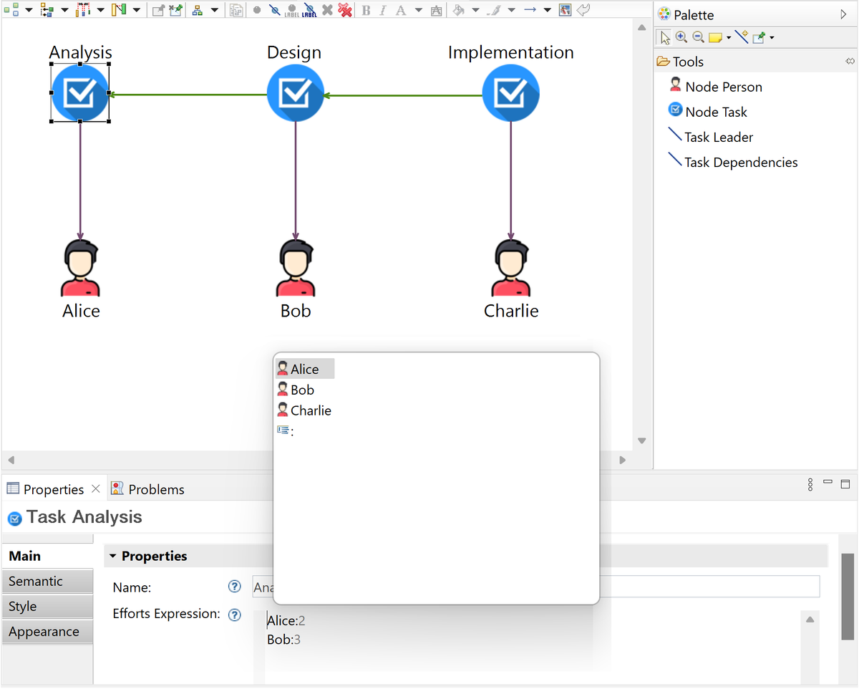859x689 pixels.
Task: Click the Palette panel icon
Action: pos(664,14)
